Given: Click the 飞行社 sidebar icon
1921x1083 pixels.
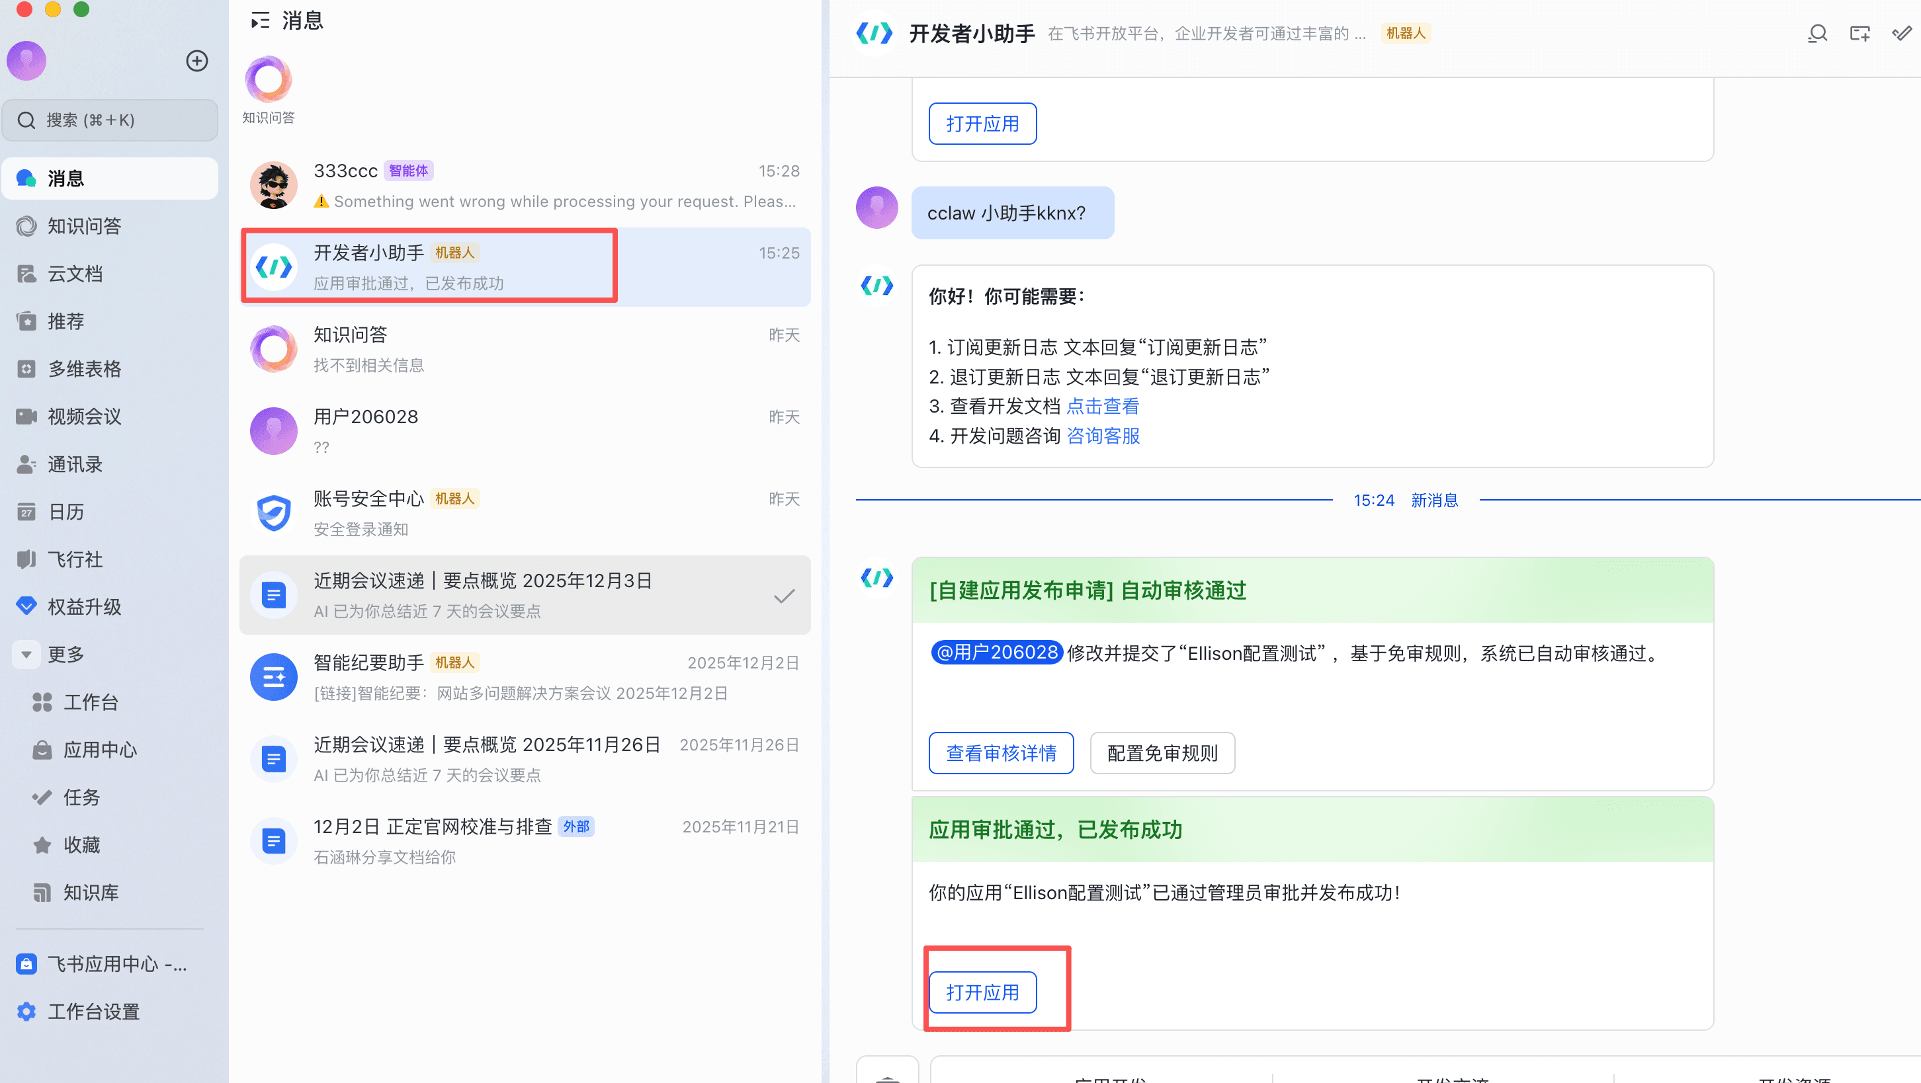Looking at the screenshot, I should click(26, 560).
